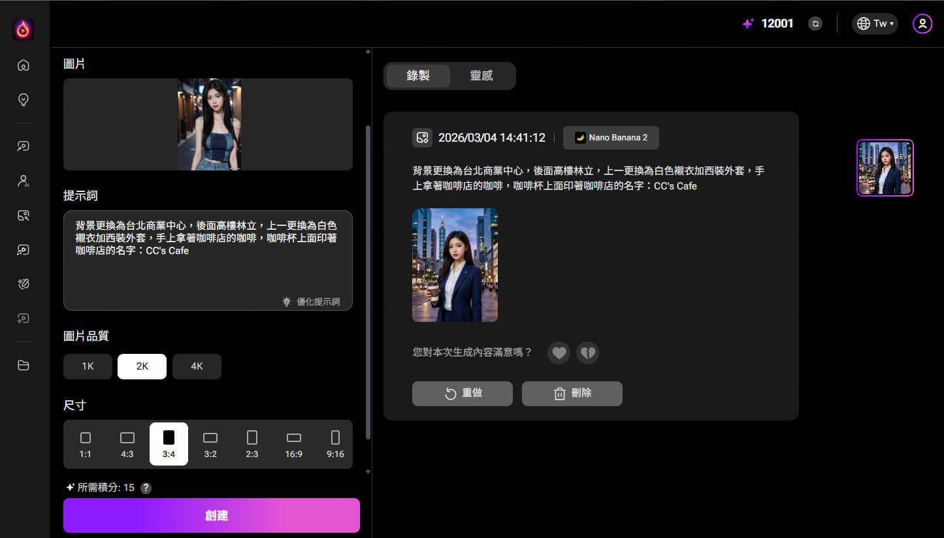Dislike the result using the broken heart
This screenshot has height=538, width=944.
[x=587, y=353]
